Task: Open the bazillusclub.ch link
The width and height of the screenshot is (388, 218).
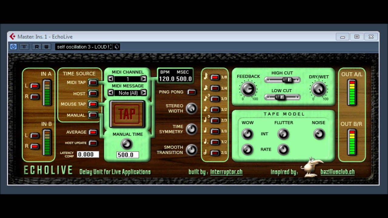Action: pyautogui.click(x=337, y=172)
